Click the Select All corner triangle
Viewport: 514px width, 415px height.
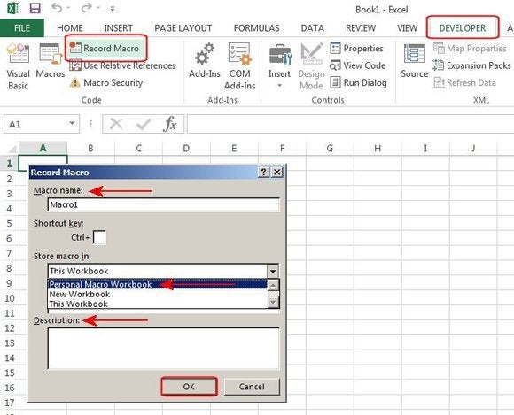coord(12,150)
